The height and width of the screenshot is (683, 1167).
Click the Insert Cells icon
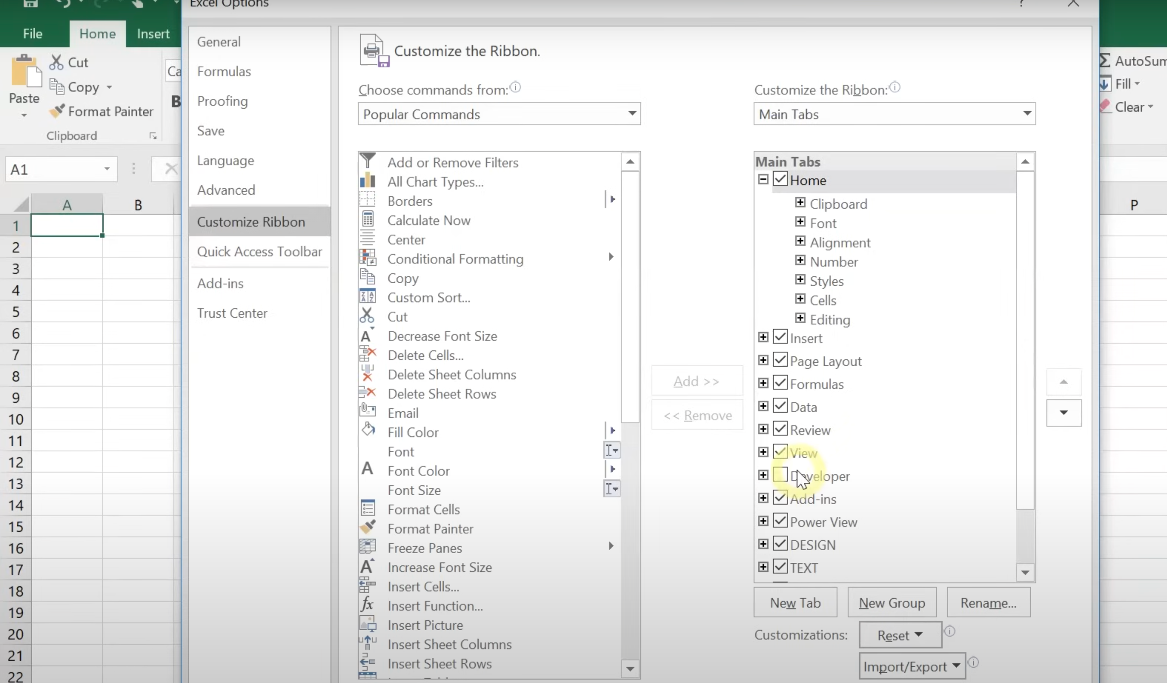point(368,586)
